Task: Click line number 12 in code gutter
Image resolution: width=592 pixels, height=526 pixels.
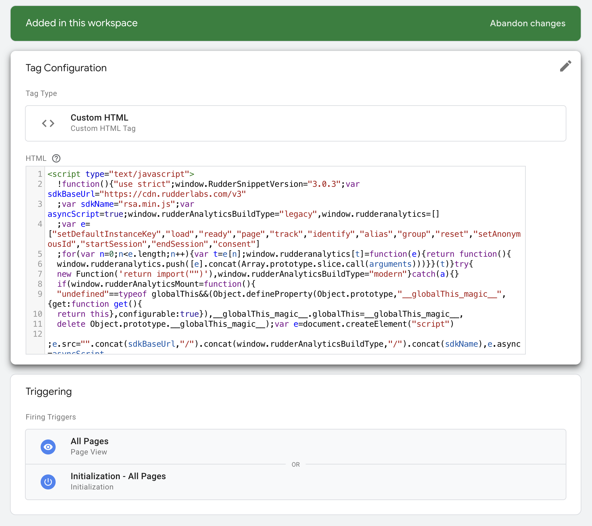Action: click(38, 334)
